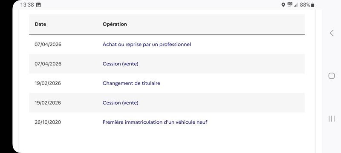Open the 'Cession (vente)' dated 19/02/2026
The width and height of the screenshot is (341, 153).
point(120,103)
